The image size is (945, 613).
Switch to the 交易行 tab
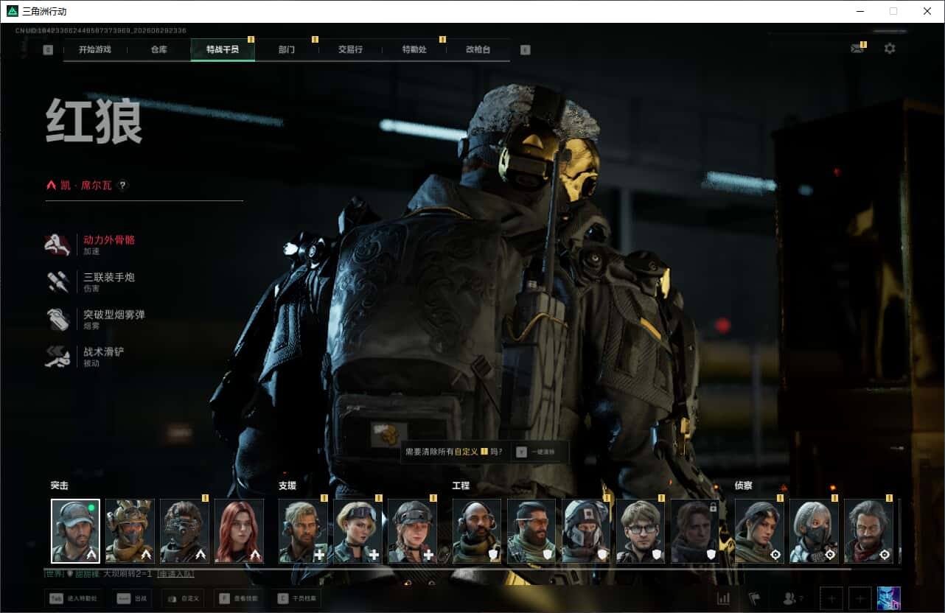click(x=350, y=50)
